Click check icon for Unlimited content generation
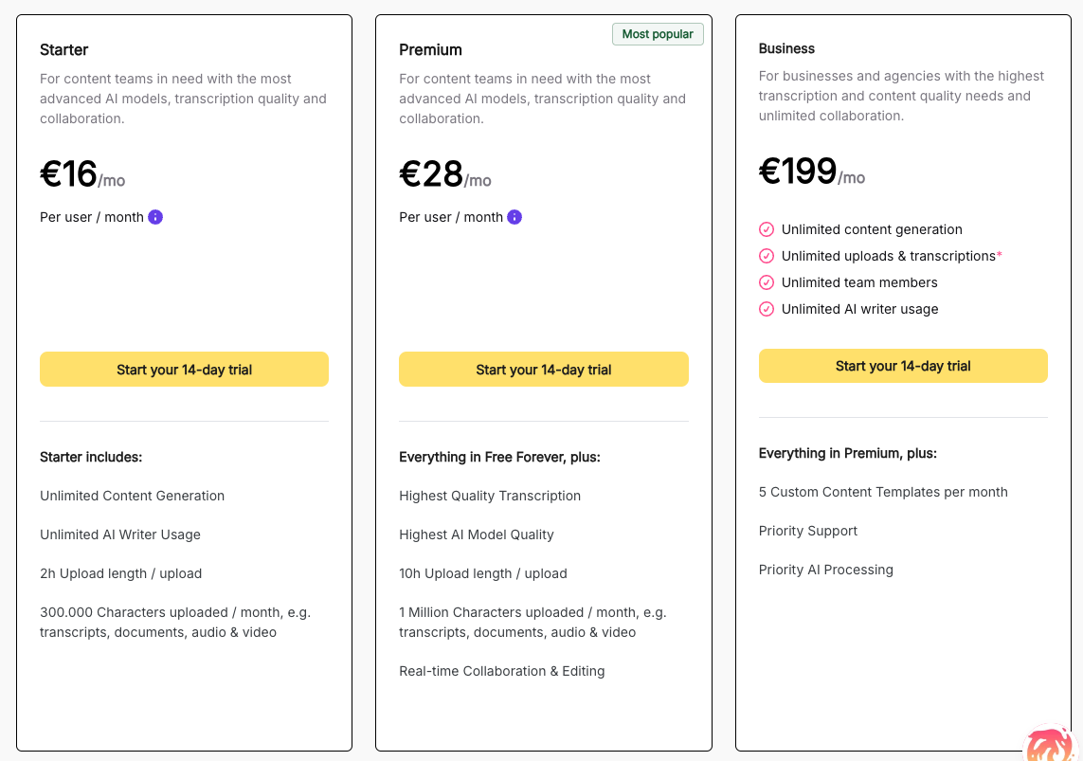Image resolution: width=1083 pixels, height=761 pixels. pos(767,229)
